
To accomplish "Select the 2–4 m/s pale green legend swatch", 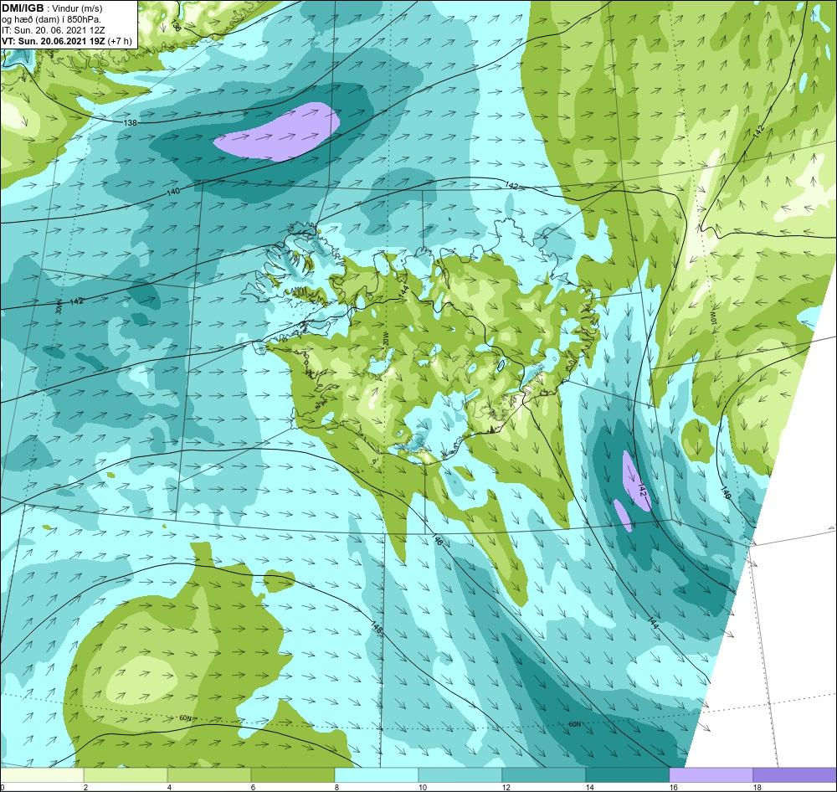I will coord(126,774).
